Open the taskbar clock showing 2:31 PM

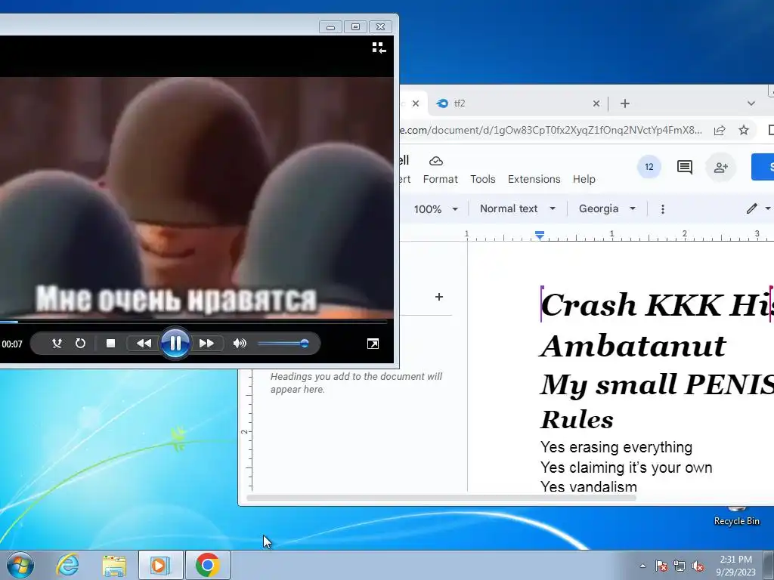click(x=735, y=566)
